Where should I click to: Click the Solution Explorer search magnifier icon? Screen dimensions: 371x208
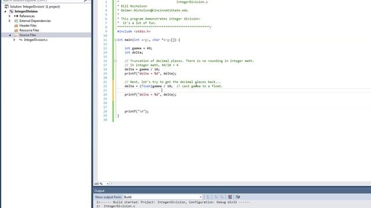(85, 1)
